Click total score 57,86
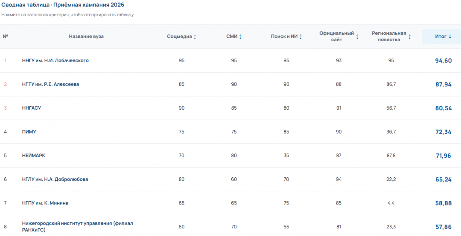 [x=443, y=227]
